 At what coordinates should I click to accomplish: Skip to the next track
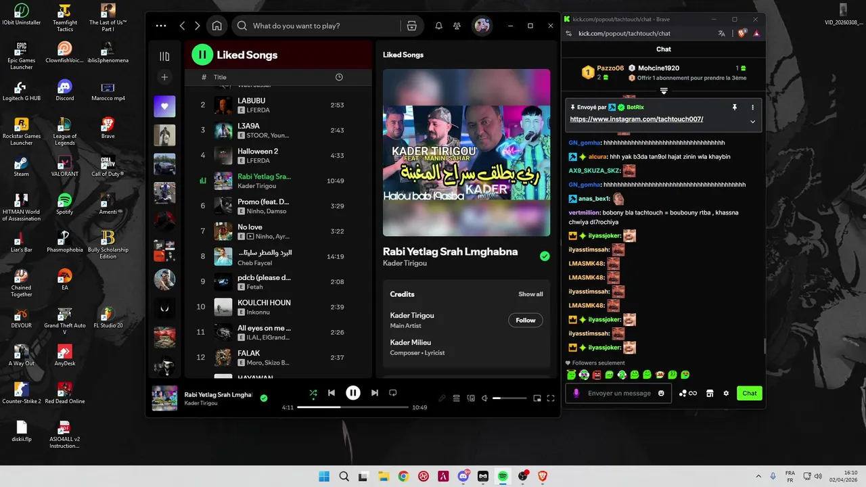(374, 392)
